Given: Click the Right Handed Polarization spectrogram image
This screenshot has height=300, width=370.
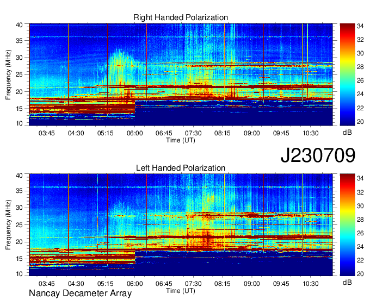Looking at the screenshot, I should click(x=181, y=74).
